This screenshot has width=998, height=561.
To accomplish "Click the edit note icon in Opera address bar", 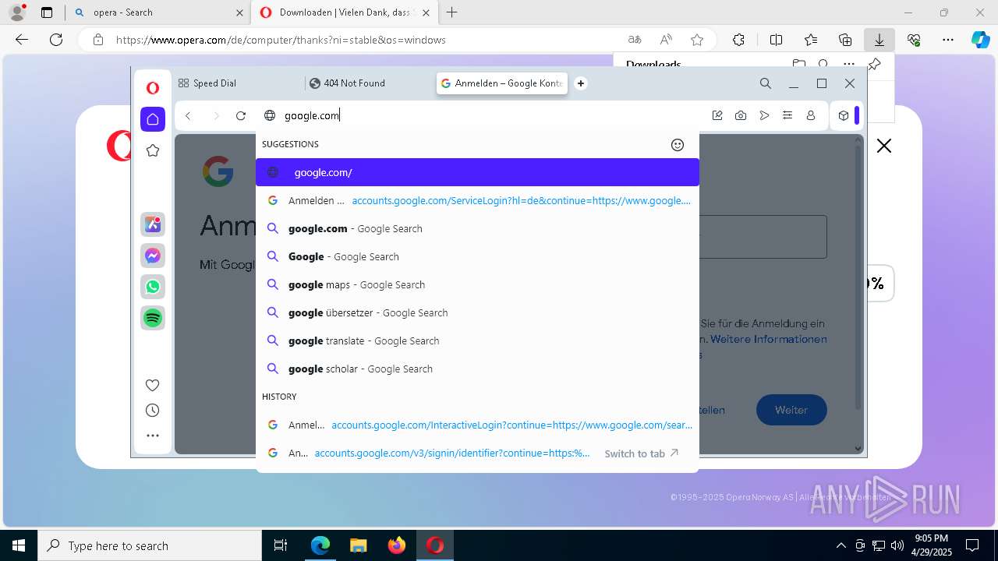I will click(x=717, y=115).
